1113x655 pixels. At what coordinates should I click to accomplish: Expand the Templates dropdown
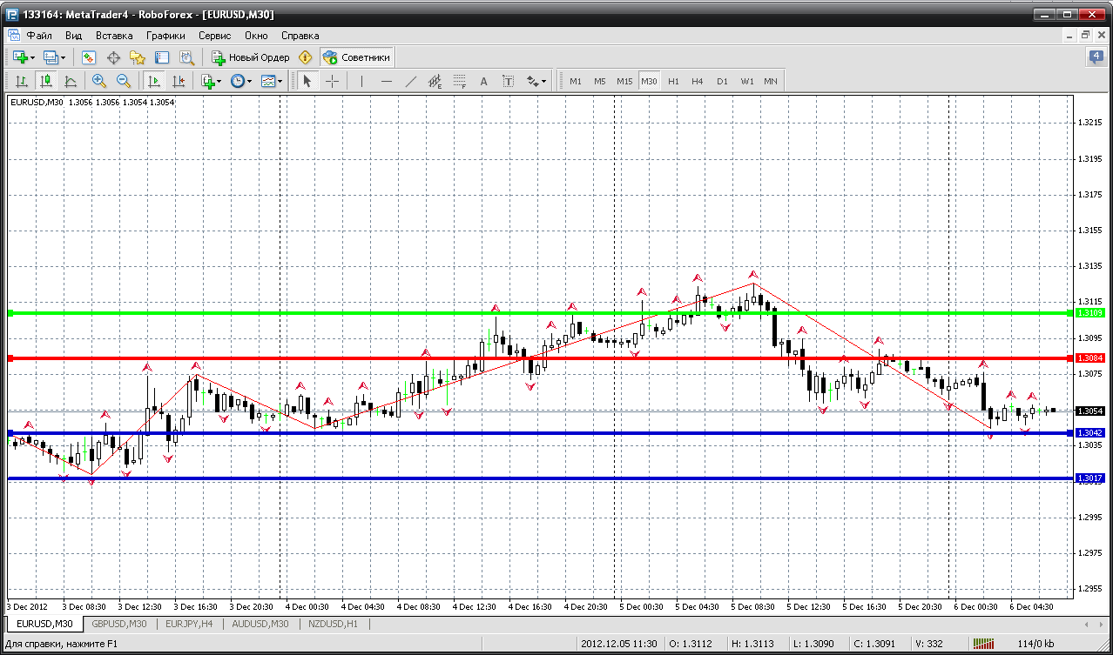(273, 81)
